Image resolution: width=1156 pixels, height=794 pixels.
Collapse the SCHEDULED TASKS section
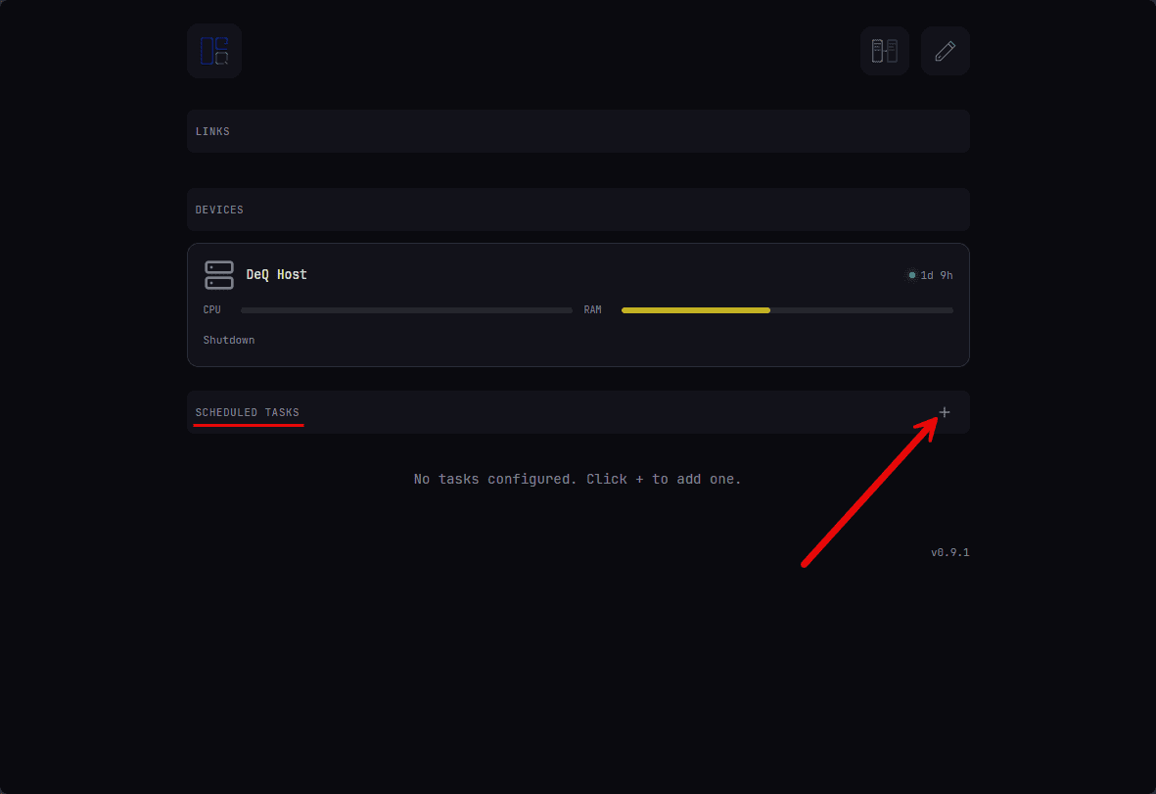pos(248,412)
